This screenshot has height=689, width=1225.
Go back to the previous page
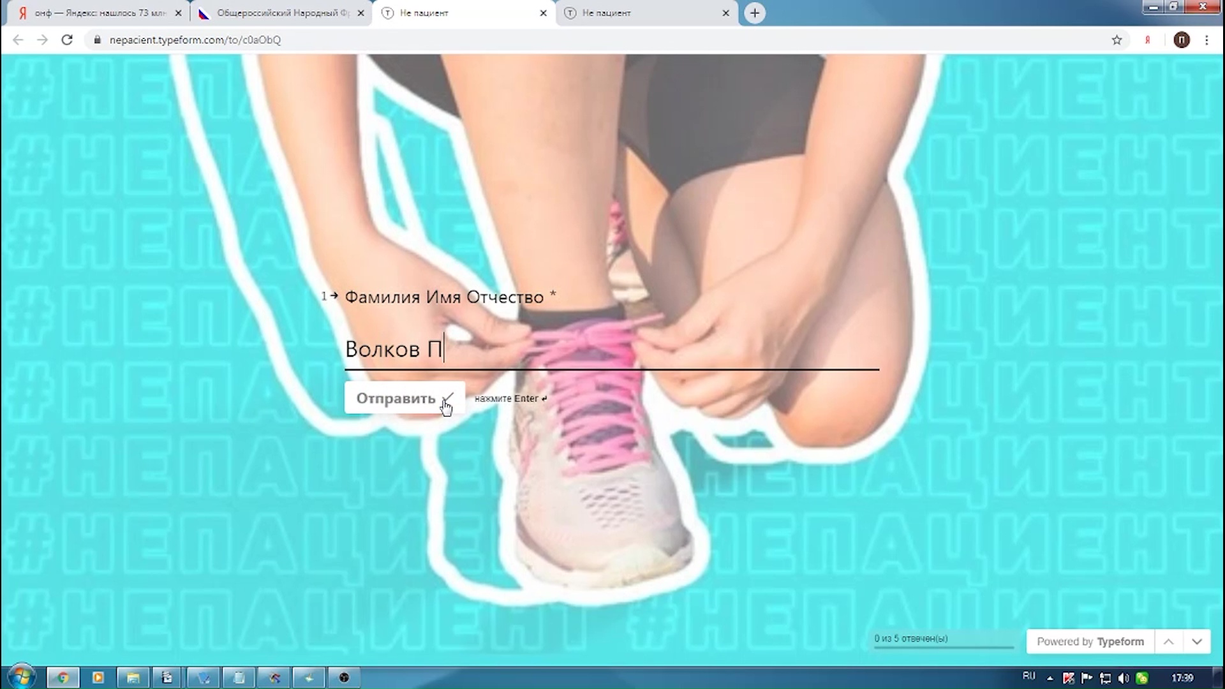coord(18,40)
